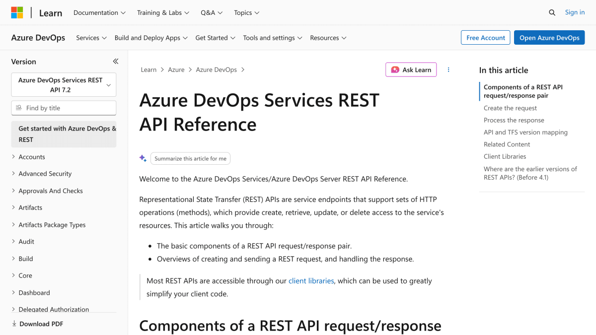Collapse the Version sidebar with double-chevron icon

(x=116, y=62)
